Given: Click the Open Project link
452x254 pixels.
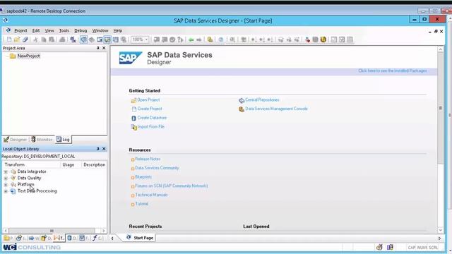Looking at the screenshot, I should [148, 99].
